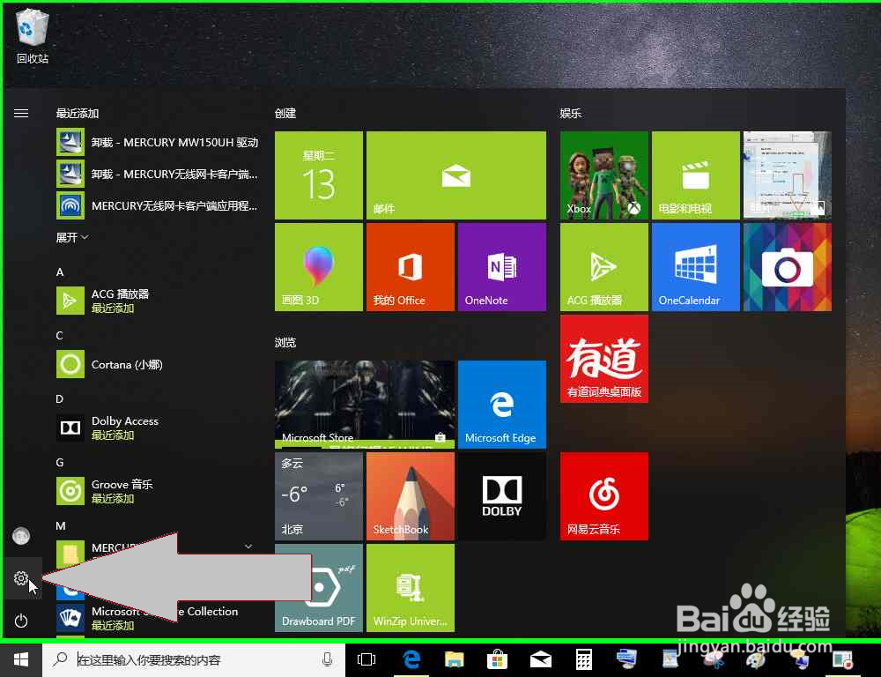Launch the Microsoft Edge tile

tap(502, 405)
